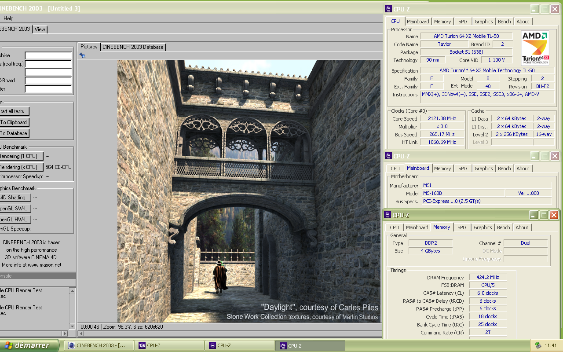563x352 pixels.
Task: Click the Mainboard CPU-Z window title icon
Action: 388,156
